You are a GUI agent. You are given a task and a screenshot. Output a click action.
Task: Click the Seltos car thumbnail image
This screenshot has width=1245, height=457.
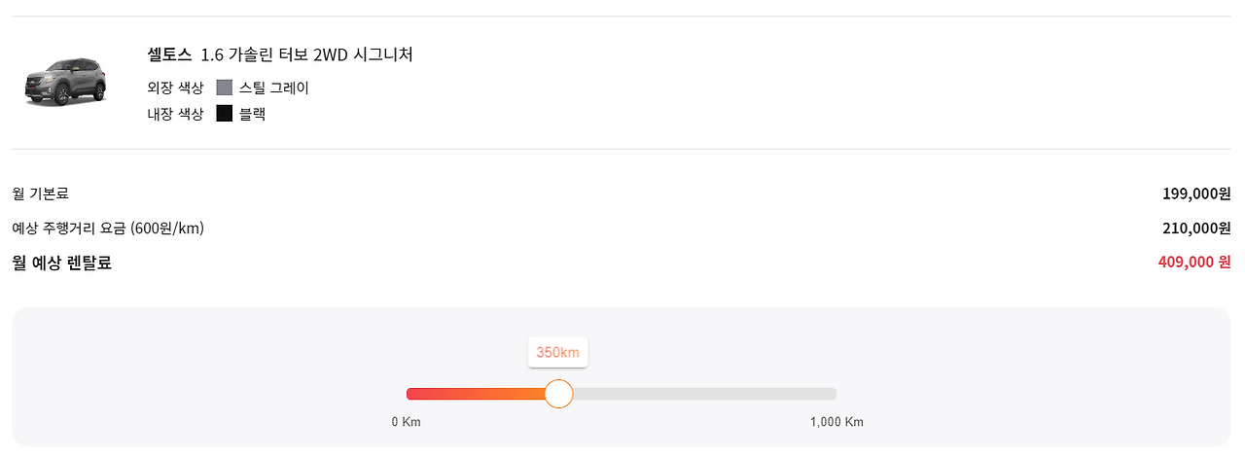click(65, 83)
